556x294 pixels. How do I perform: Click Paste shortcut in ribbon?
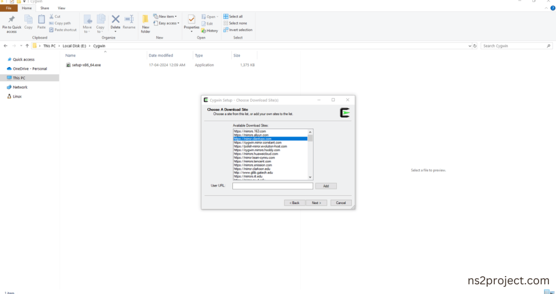63,30
